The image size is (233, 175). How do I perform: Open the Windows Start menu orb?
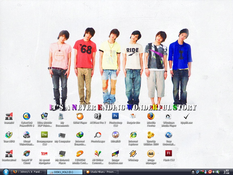pos(6,172)
